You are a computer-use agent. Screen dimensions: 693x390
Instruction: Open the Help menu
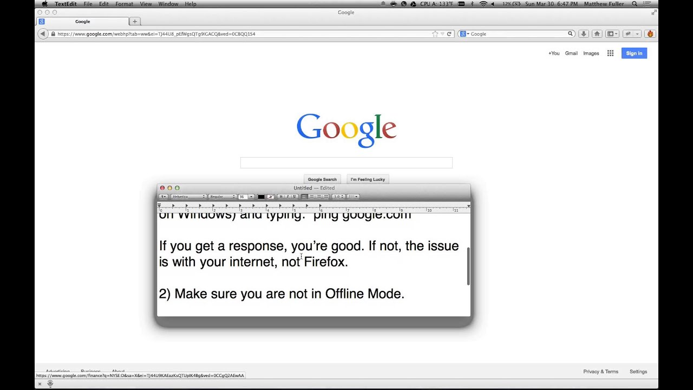click(x=191, y=4)
